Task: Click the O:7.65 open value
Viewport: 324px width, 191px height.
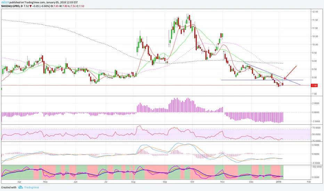Action: (55, 6)
